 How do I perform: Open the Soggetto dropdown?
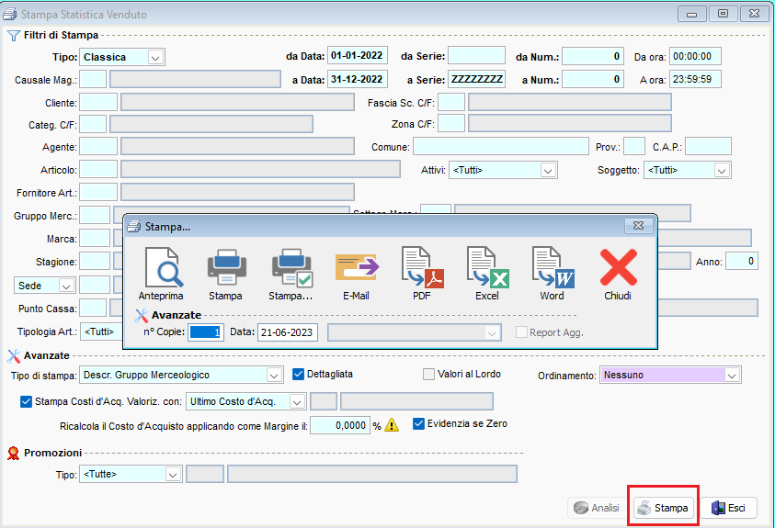click(x=721, y=171)
